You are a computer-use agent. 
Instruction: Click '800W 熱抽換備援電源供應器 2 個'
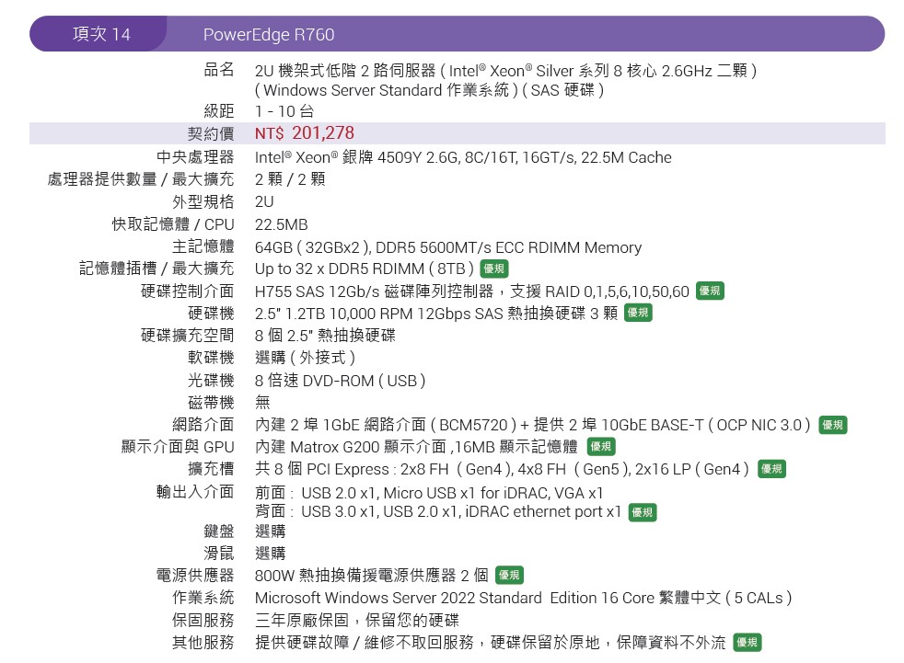point(372,576)
